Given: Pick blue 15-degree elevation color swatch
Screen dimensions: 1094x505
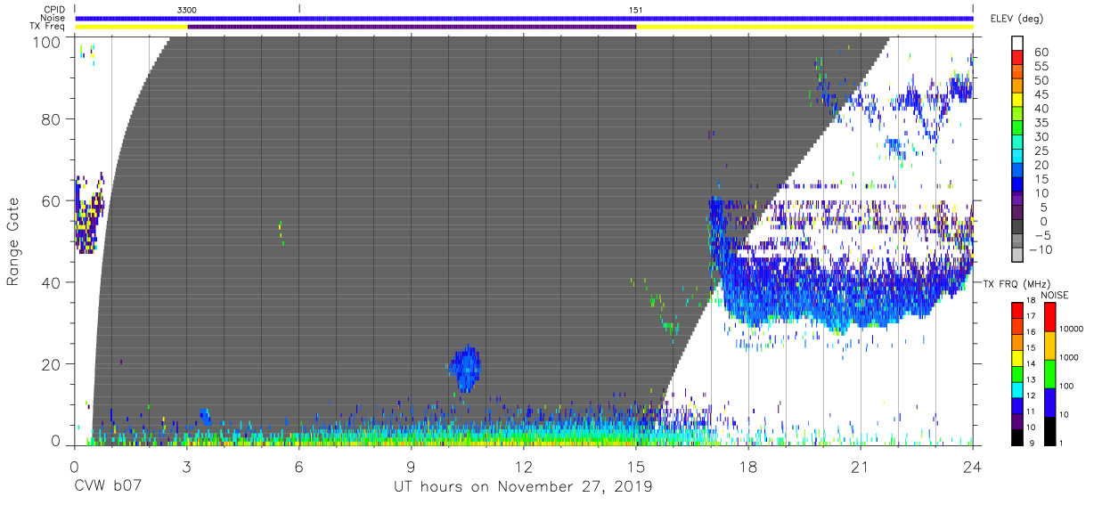Looking at the screenshot, I should pos(1017,183).
